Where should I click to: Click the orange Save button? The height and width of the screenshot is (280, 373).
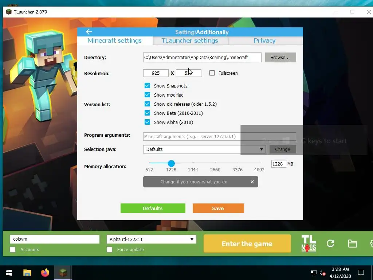click(218, 208)
